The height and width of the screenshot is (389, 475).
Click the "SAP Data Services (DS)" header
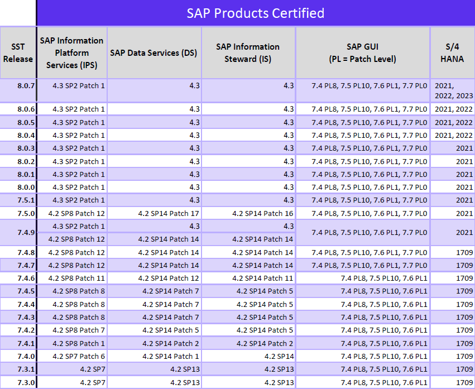point(154,52)
